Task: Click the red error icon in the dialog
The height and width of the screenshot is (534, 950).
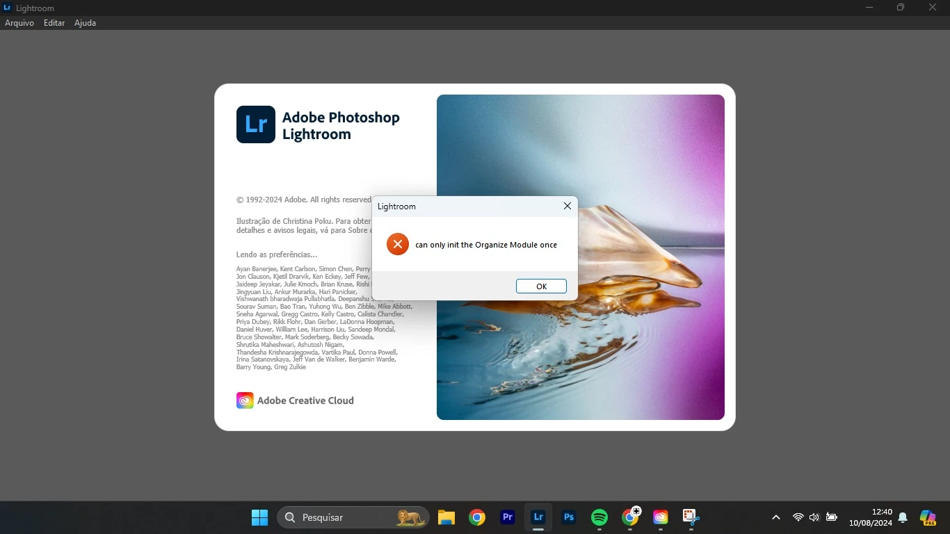Action: pyautogui.click(x=398, y=244)
